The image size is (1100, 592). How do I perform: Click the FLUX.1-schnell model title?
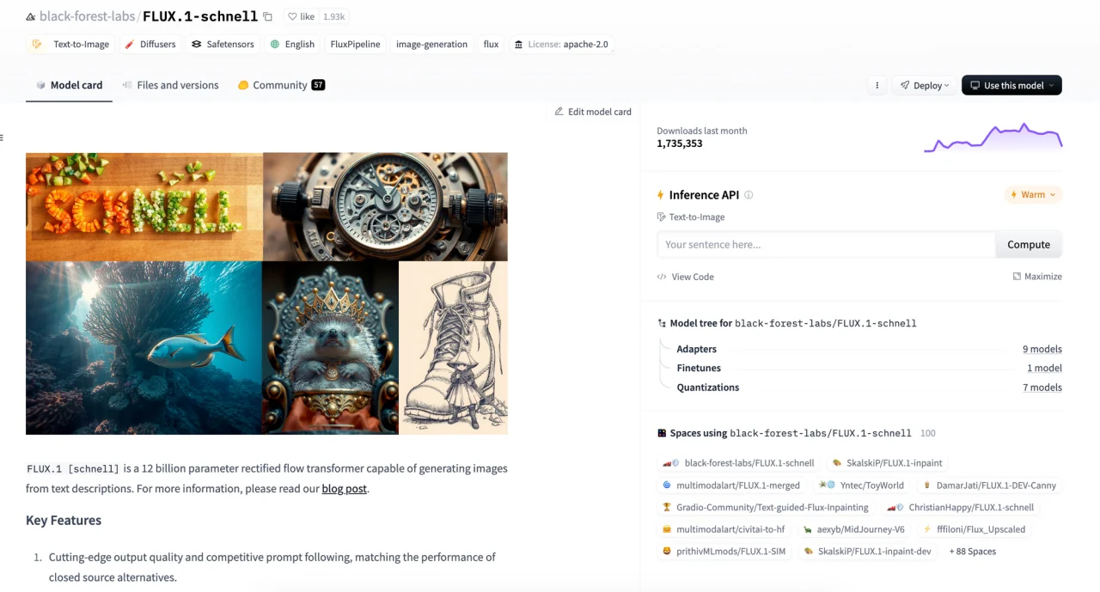[x=200, y=16]
